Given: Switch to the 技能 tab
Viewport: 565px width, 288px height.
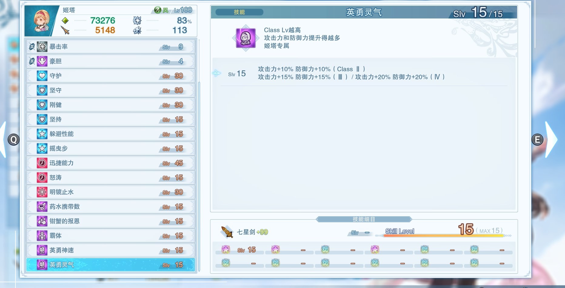Looking at the screenshot, I should [x=239, y=12].
